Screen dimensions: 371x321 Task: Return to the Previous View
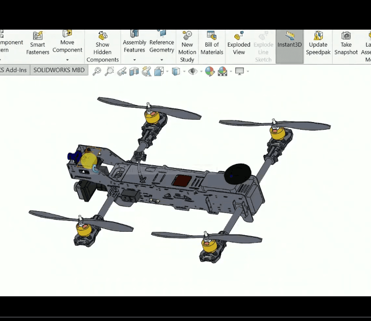point(121,71)
